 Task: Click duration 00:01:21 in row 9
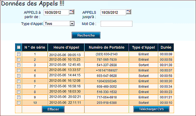[x=166, y=97]
